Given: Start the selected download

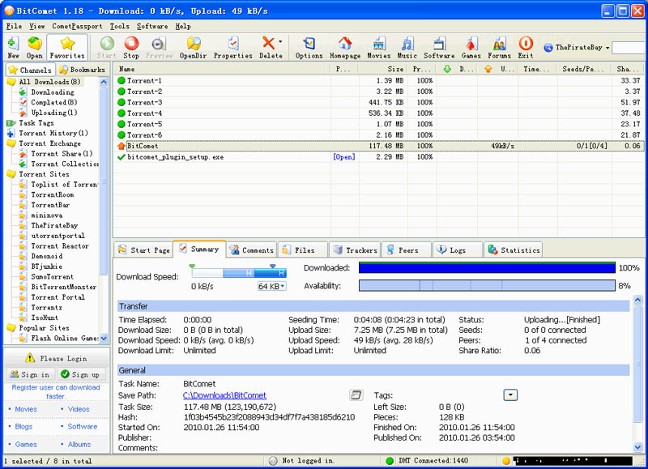Looking at the screenshot, I should 106,47.
